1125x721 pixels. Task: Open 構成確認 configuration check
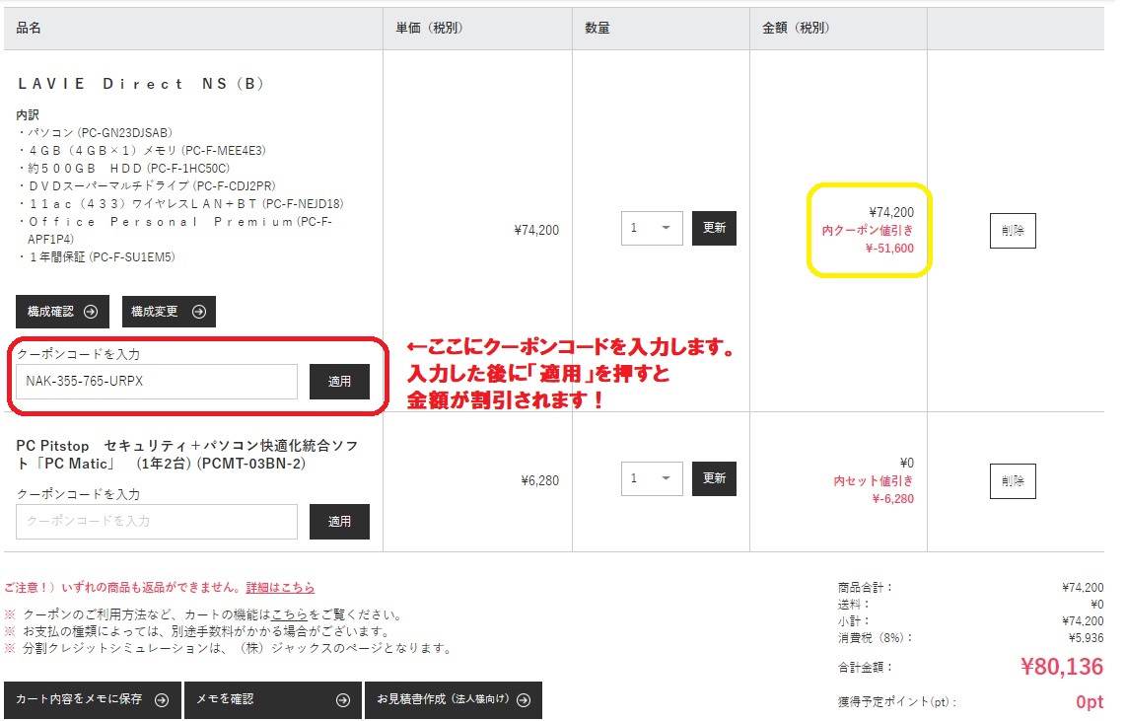(x=62, y=312)
